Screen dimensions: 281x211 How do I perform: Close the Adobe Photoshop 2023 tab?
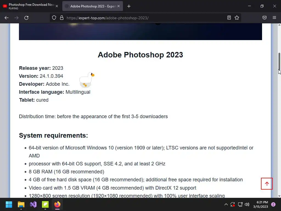click(119, 6)
